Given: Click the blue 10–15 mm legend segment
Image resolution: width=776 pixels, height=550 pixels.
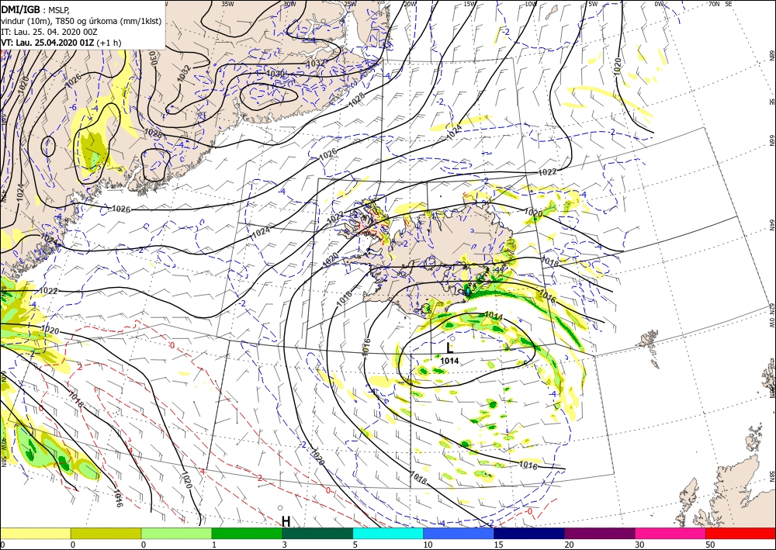Looking at the screenshot, I should (x=459, y=533).
